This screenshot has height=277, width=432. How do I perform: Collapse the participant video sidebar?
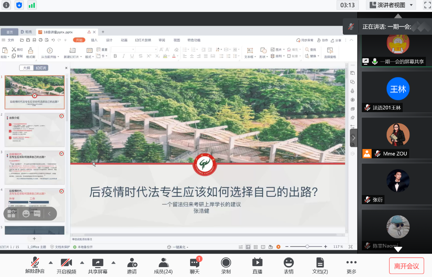click(354, 138)
